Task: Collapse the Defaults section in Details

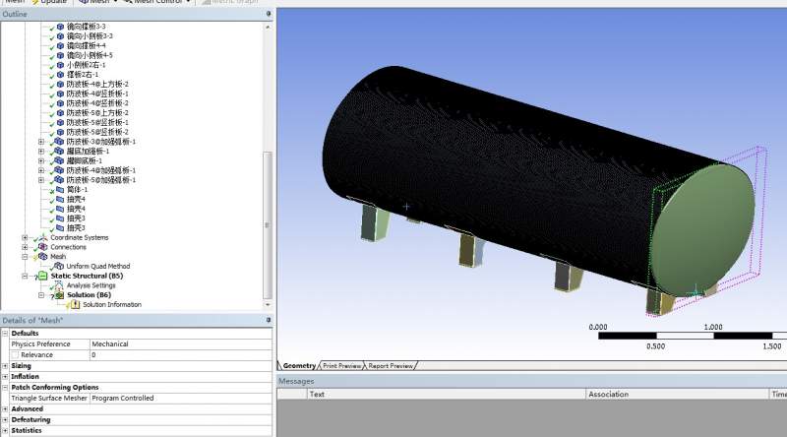Action: pos(5,333)
